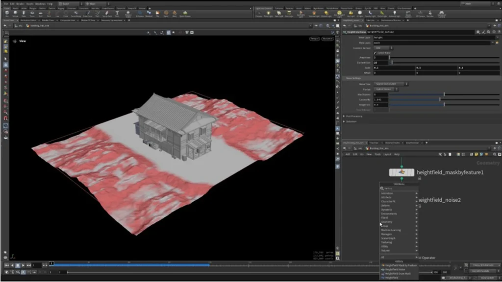Image resolution: width=502 pixels, height=282 pixels.
Task: Add an Area Light from shelf
Action: tap(289, 13)
